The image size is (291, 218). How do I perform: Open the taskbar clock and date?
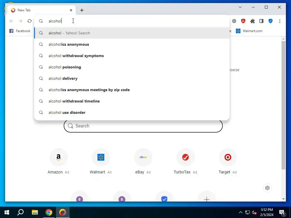click(x=267, y=212)
